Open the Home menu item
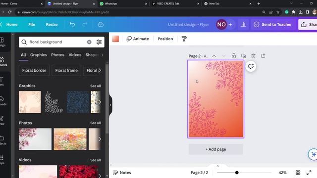Screen dimensions: 317x178 point(12,24)
